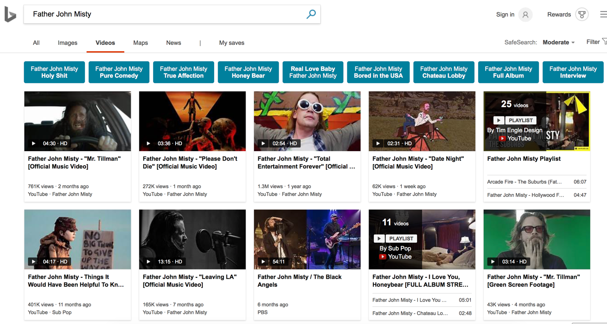Play icon on "Total Entertainment Forever" thumbnail

(263, 144)
